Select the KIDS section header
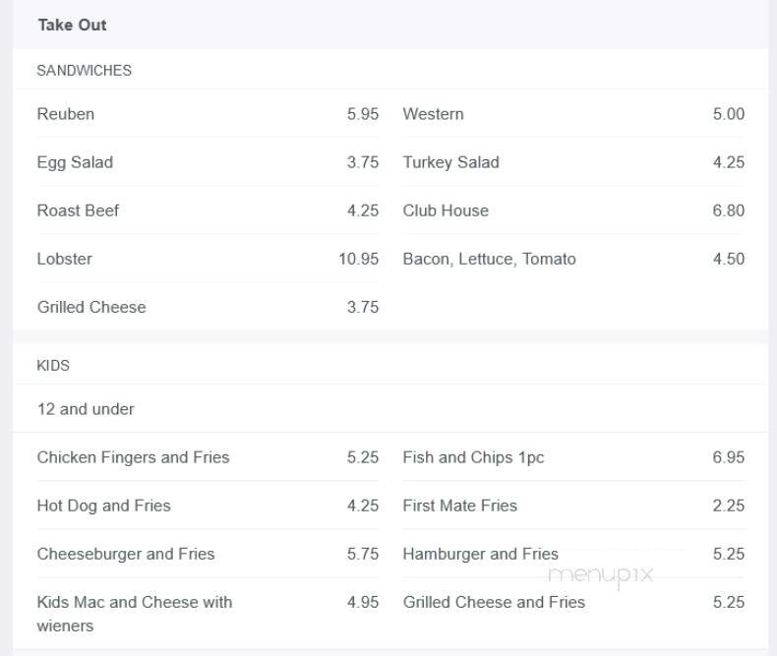 point(53,365)
